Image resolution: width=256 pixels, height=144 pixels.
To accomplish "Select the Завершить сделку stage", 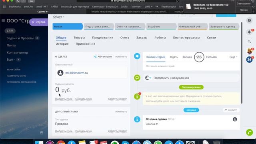I will click(x=224, y=26).
